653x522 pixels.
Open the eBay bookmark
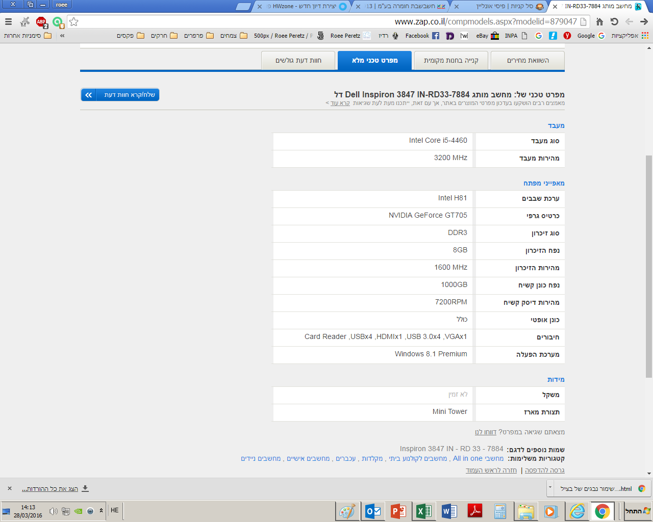(487, 36)
